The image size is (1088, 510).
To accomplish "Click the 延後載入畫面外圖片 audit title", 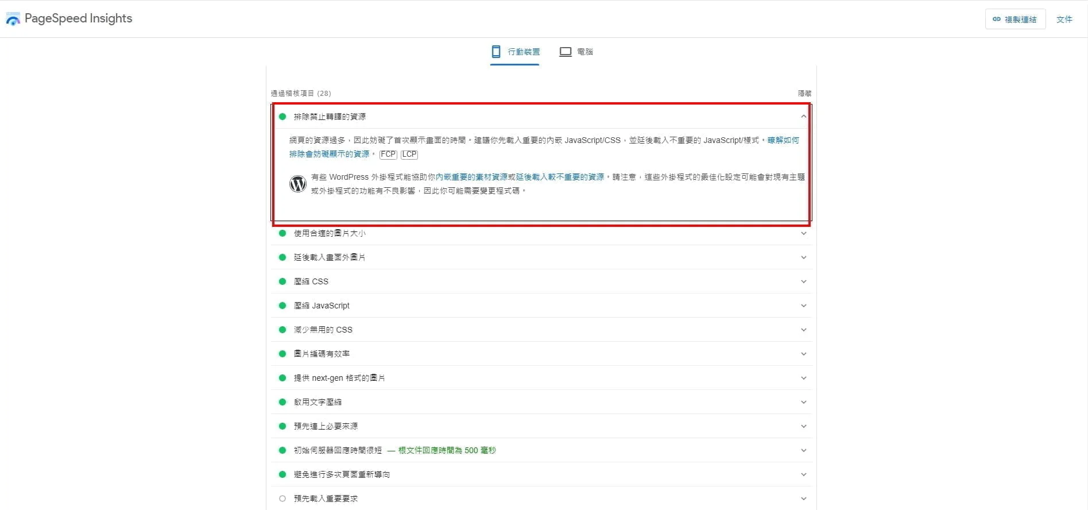I will pyautogui.click(x=330, y=257).
